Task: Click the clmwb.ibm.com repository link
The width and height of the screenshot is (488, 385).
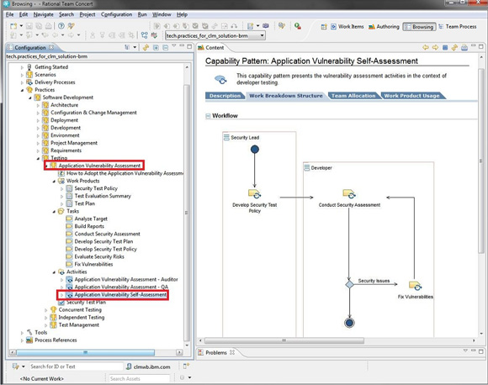Action: [152, 367]
